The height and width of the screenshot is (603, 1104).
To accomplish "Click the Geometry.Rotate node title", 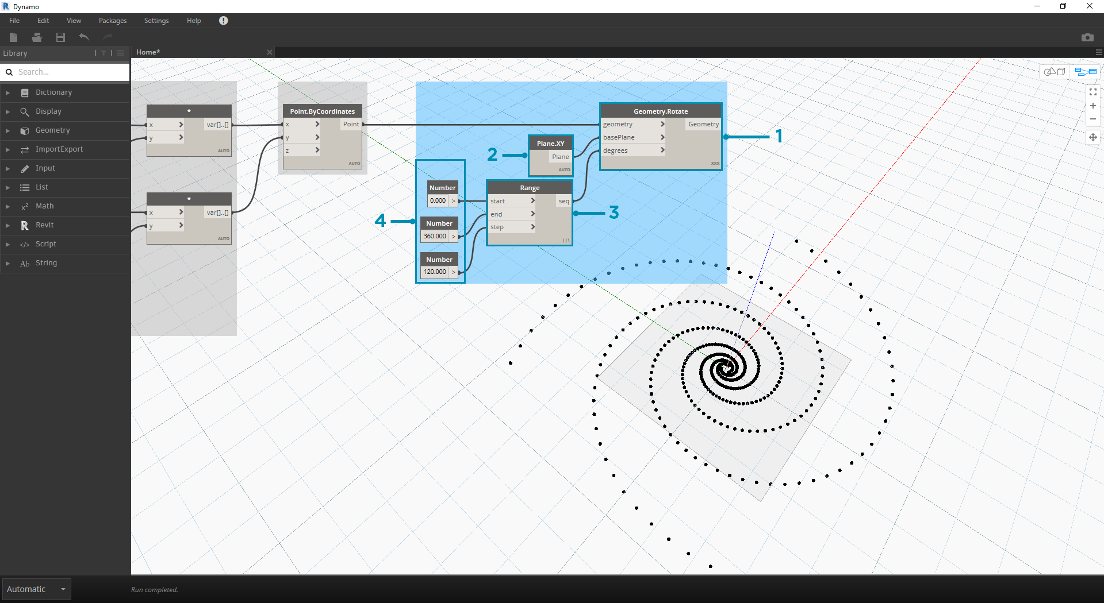I will [661, 111].
